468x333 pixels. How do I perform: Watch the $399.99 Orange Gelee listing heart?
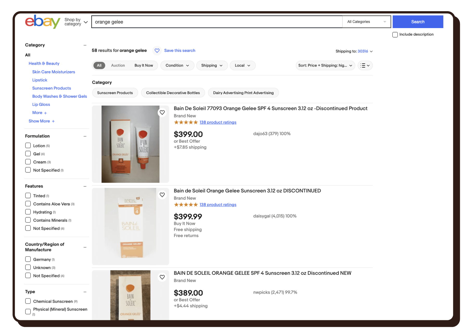[x=162, y=195]
